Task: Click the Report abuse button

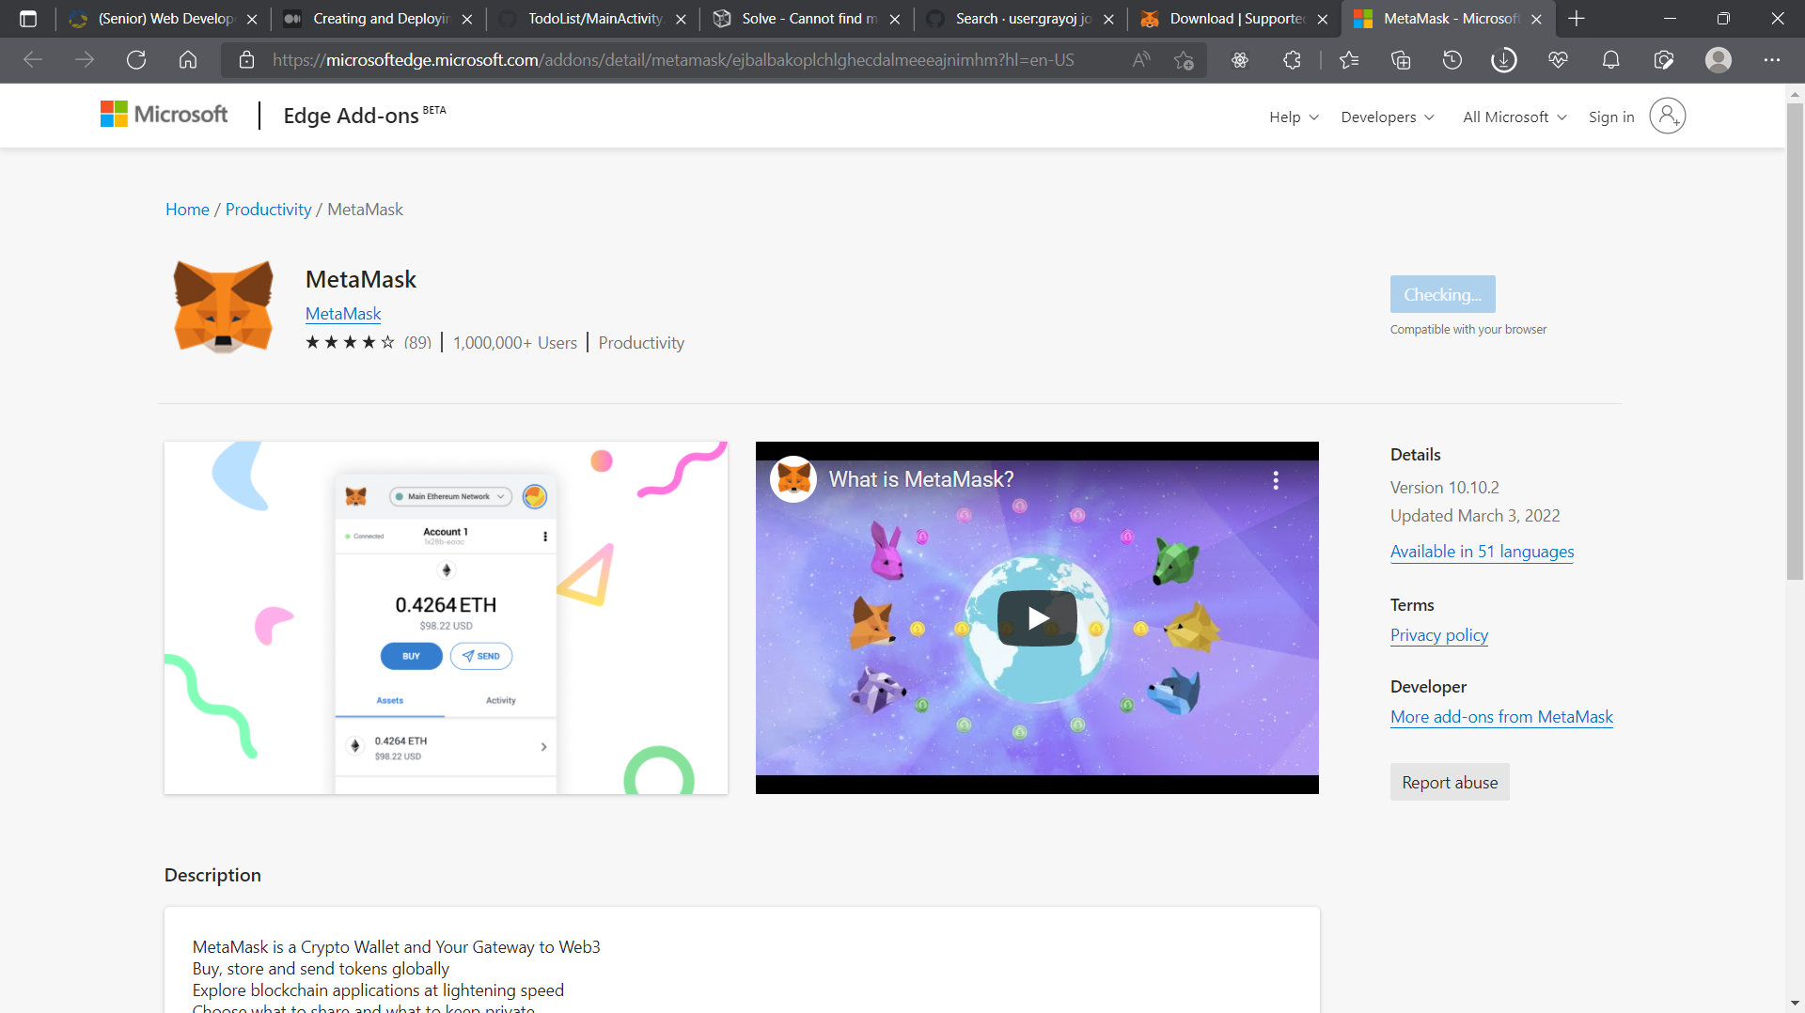Action: 1450,782
